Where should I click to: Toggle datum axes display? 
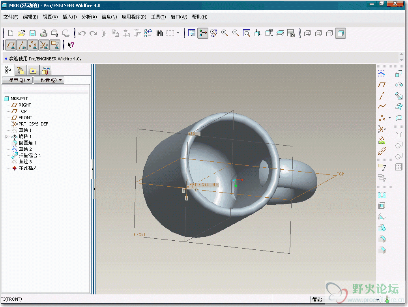pos(22,45)
